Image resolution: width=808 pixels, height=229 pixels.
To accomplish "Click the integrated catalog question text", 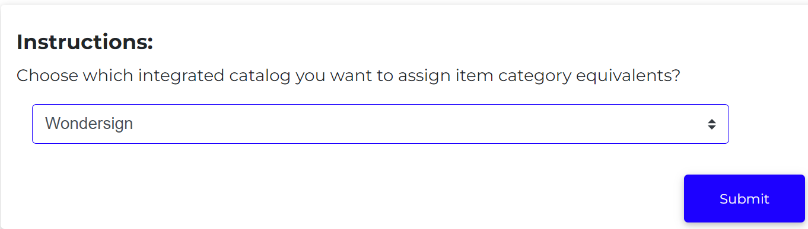I will [348, 76].
